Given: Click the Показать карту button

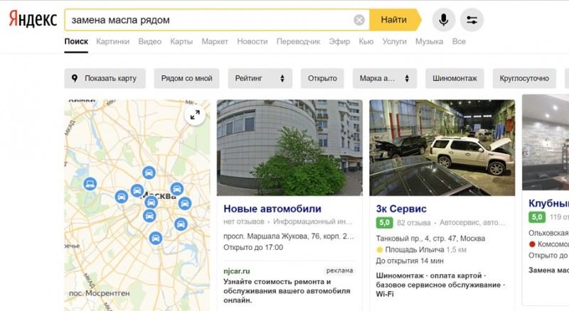Looking at the screenshot, I should [x=105, y=78].
